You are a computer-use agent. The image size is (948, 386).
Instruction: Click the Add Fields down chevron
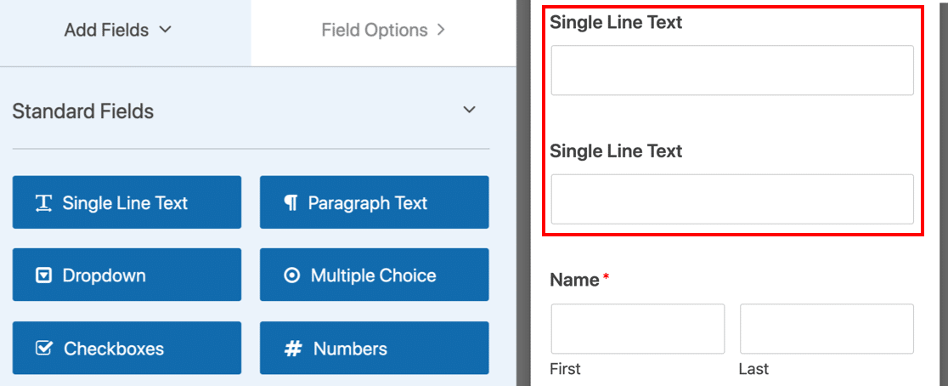point(166,30)
